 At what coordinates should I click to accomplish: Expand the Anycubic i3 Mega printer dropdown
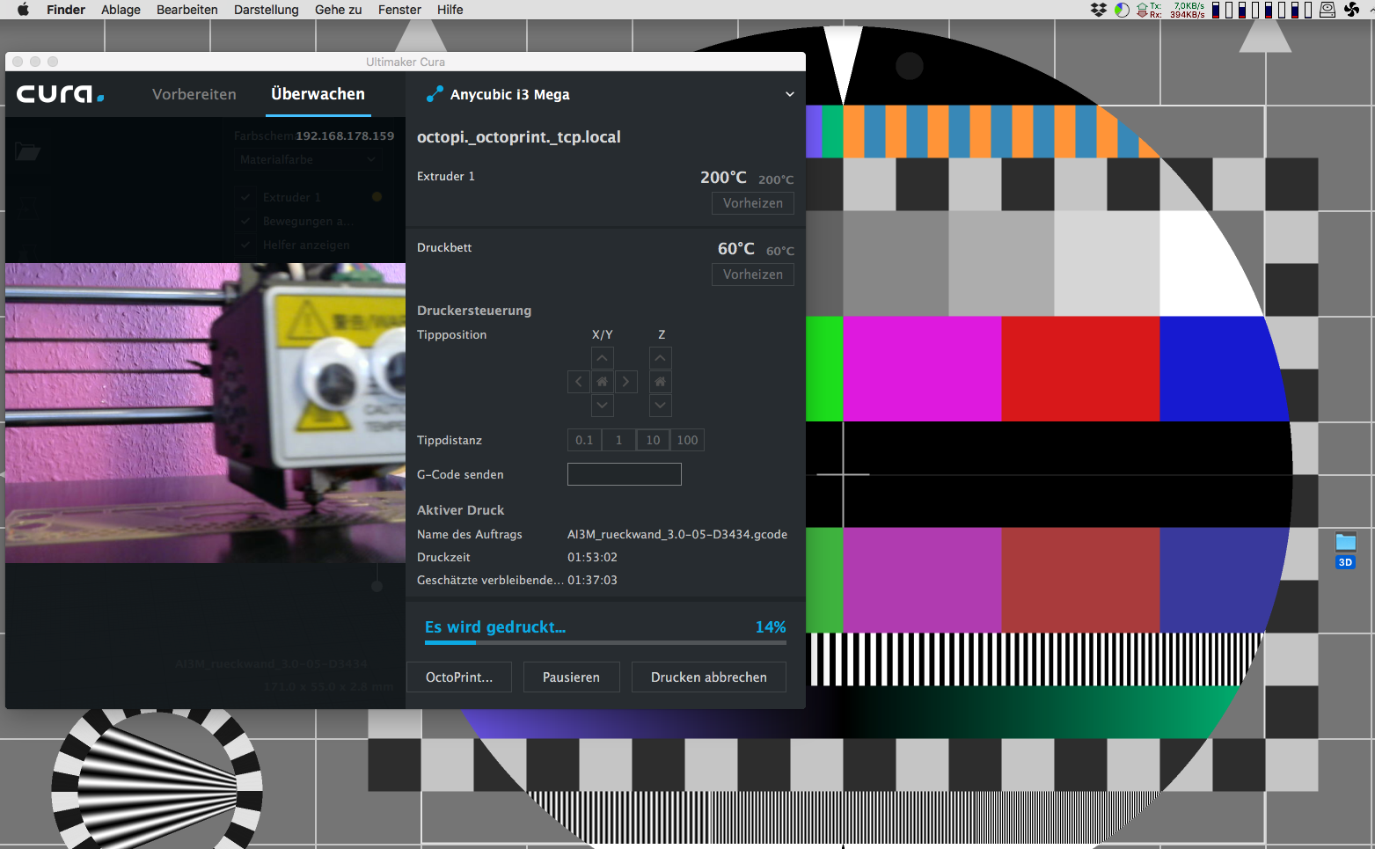[789, 94]
